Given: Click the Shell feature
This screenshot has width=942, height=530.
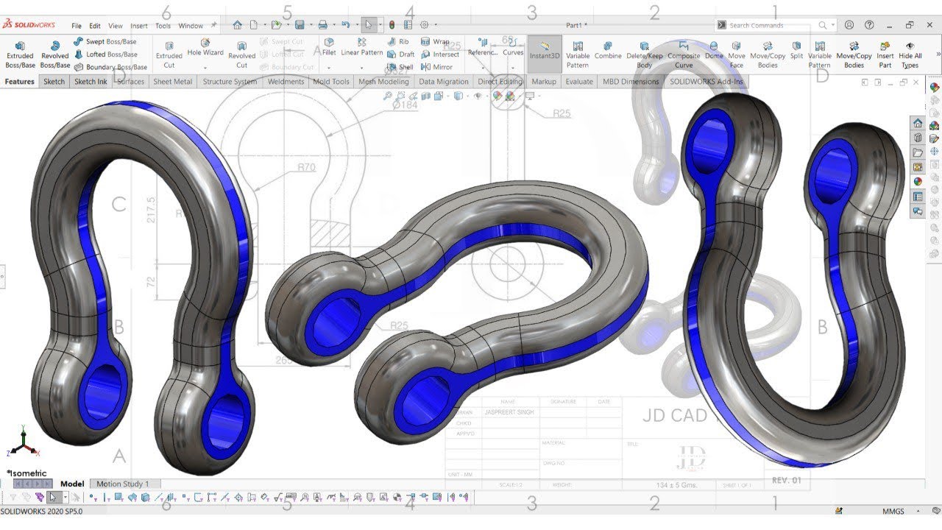Looking at the screenshot, I should coord(400,67).
